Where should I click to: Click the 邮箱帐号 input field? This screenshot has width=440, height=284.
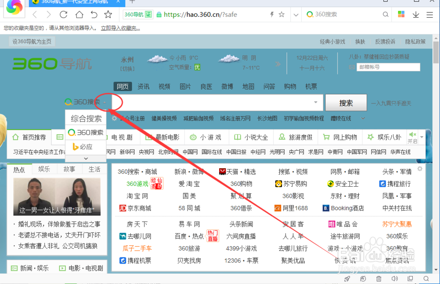point(388,67)
